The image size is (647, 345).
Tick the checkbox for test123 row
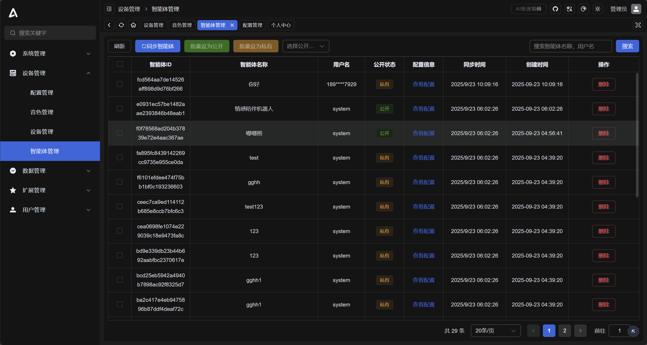[x=120, y=206]
